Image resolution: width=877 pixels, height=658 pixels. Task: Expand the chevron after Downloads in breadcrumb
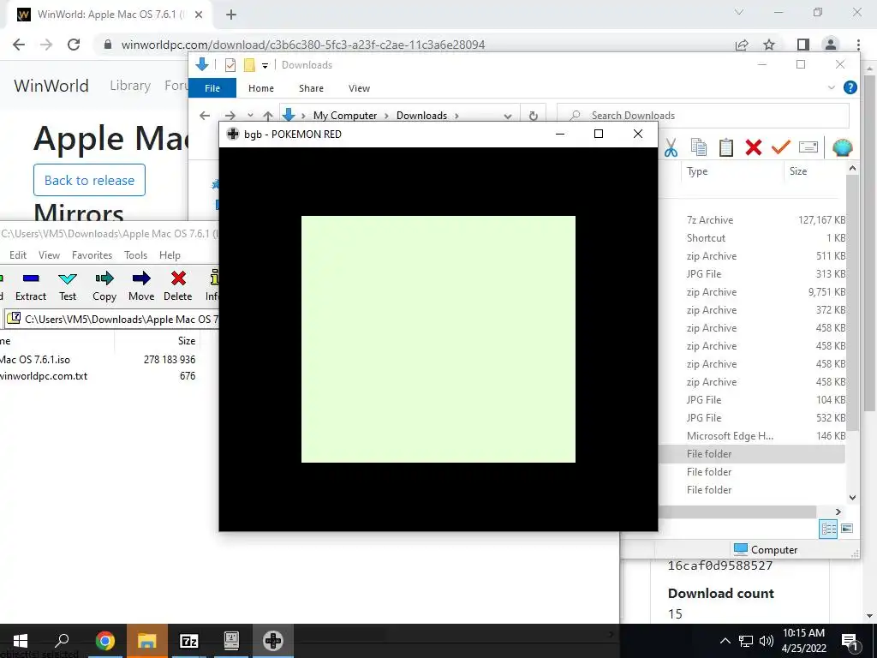tap(456, 116)
